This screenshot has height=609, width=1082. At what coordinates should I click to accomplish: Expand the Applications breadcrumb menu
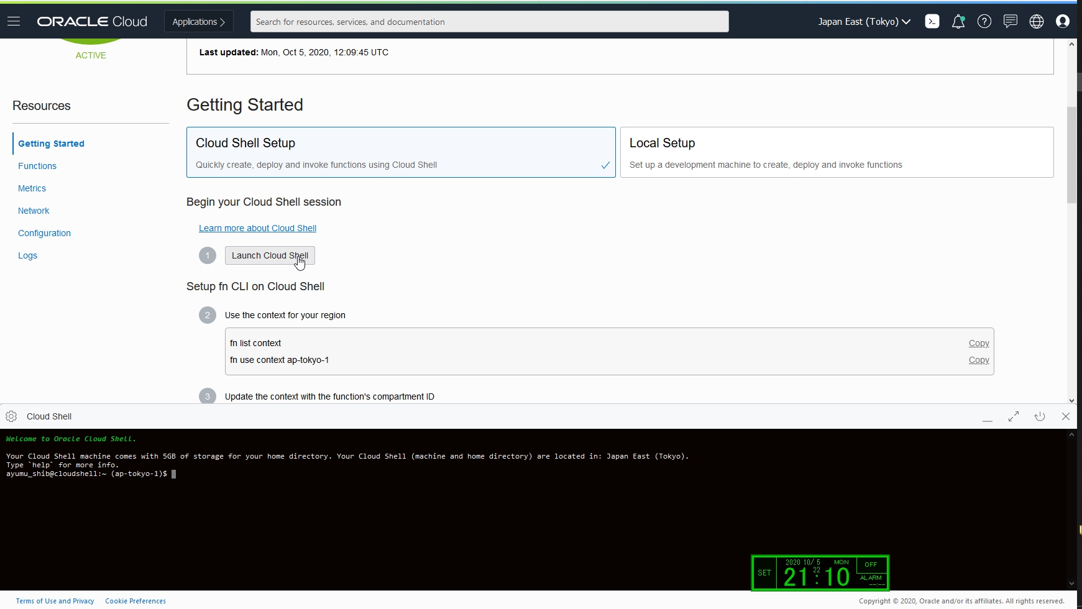tap(199, 22)
